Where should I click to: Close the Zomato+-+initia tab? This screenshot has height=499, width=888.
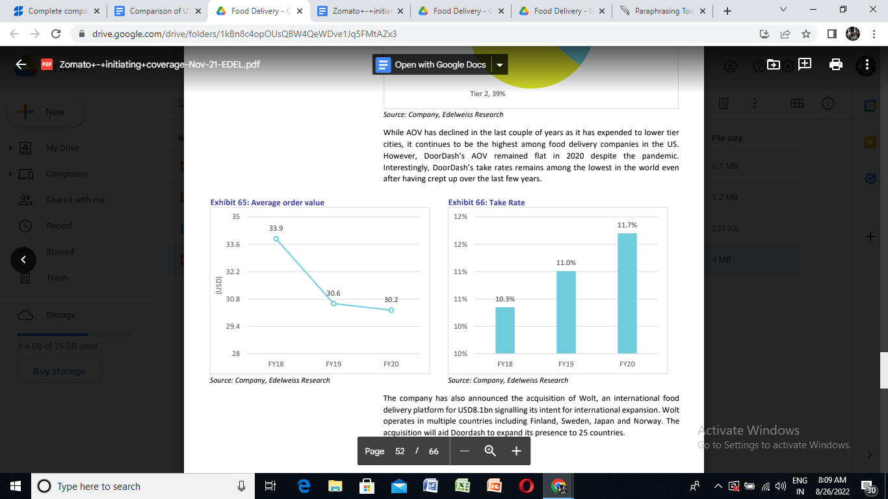(399, 11)
